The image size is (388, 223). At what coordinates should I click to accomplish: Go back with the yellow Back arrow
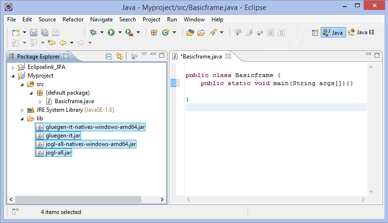pyautogui.click(x=63, y=43)
